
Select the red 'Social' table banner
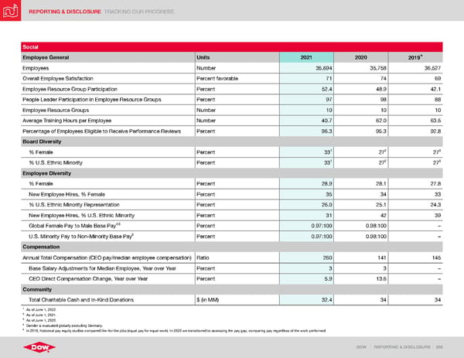[x=232, y=47]
